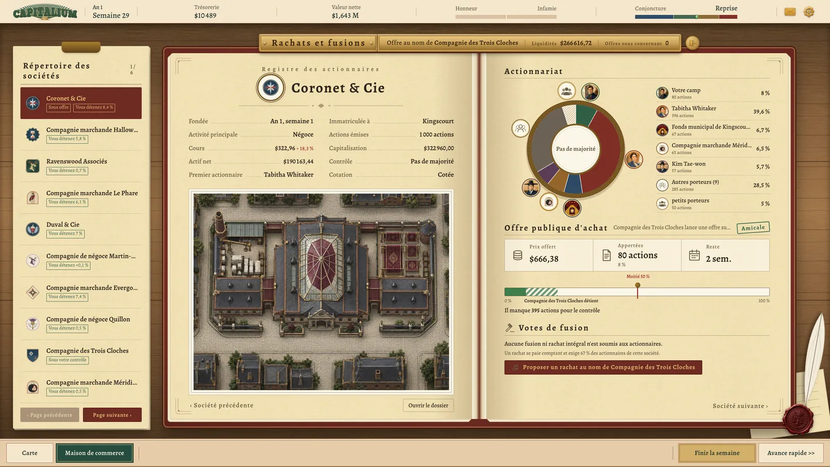Click the round button right of Offres vous concernant

pyautogui.click(x=692, y=43)
